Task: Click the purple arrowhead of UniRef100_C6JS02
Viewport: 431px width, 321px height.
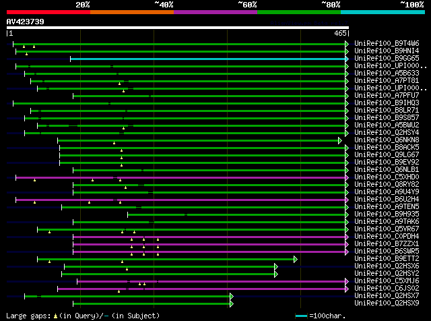Action: tap(347, 289)
